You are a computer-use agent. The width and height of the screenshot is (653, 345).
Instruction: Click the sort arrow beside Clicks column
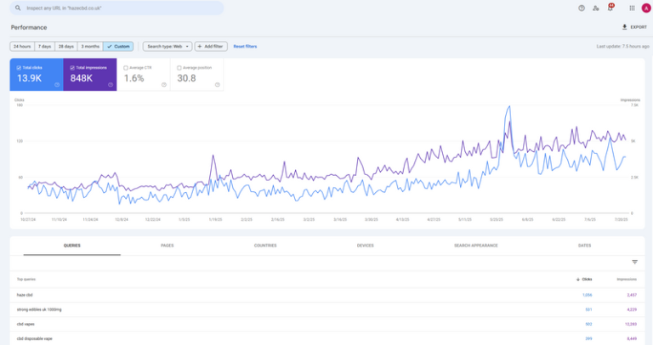click(578, 280)
